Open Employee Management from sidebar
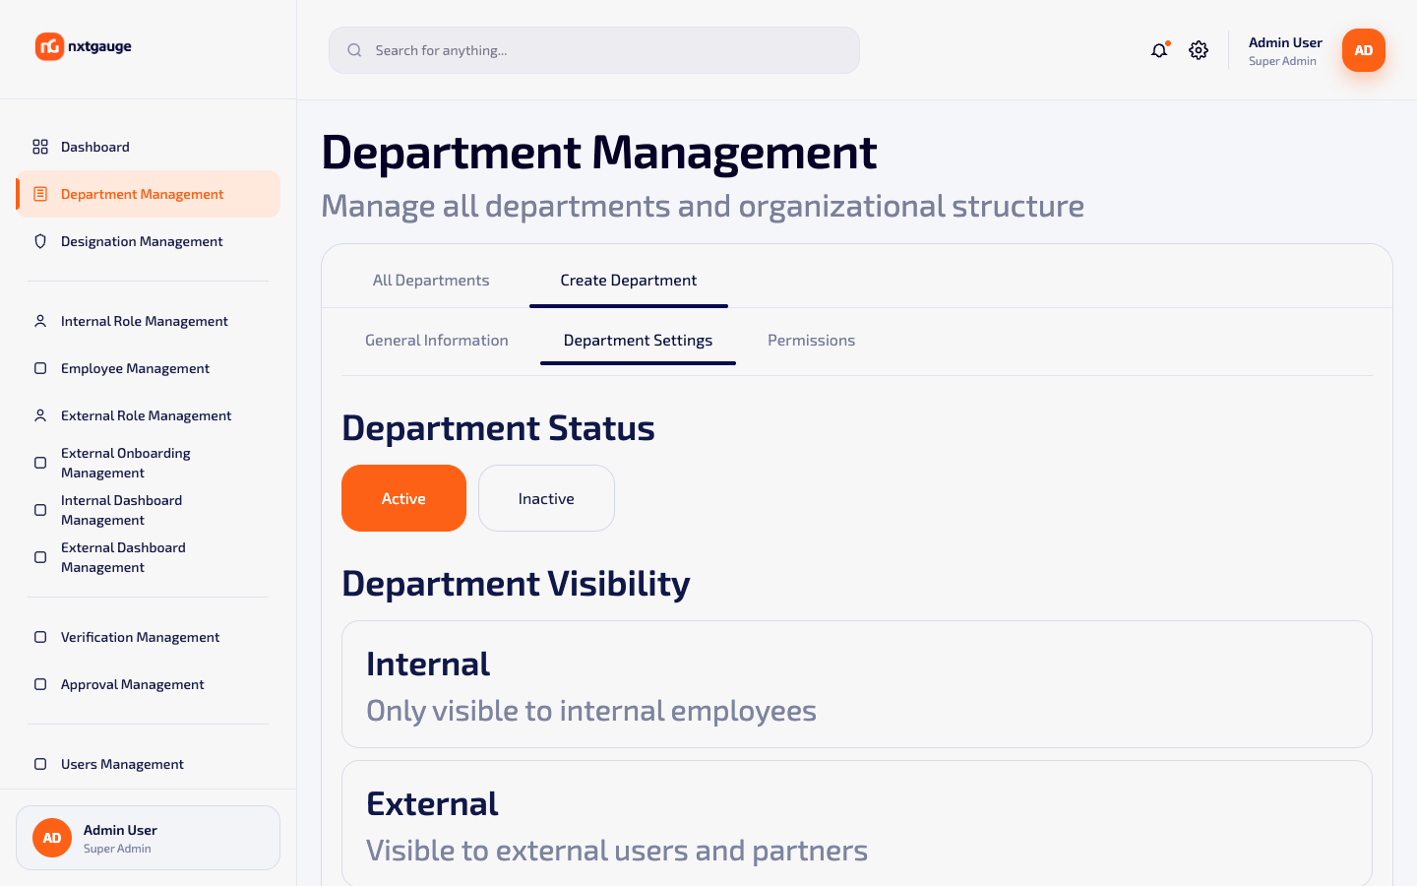This screenshot has height=886, width=1417. [148, 368]
